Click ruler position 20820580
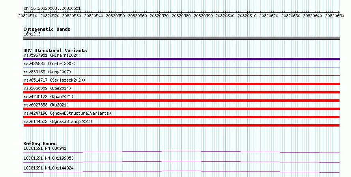Image resolution: width=351 pixels, height=177 pixels. 181,16
